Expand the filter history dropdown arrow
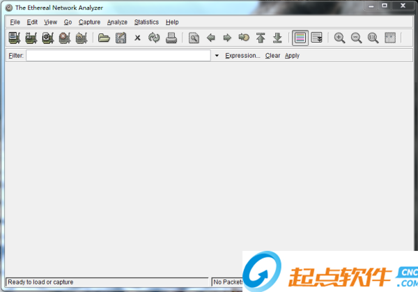 [x=217, y=56]
